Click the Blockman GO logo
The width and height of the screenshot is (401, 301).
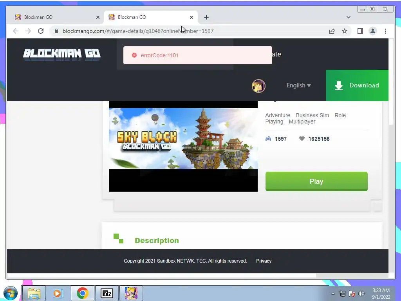[x=62, y=54]
